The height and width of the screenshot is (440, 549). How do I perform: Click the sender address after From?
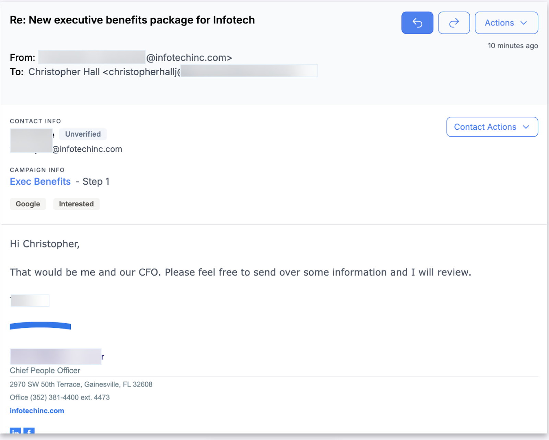(189, 58)
